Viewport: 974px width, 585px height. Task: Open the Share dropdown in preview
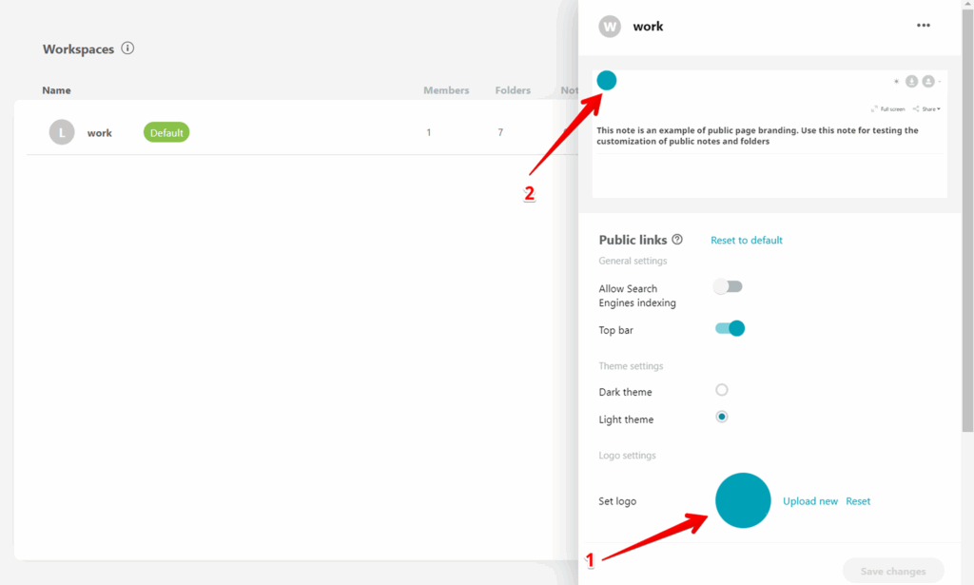coord(926,108)
